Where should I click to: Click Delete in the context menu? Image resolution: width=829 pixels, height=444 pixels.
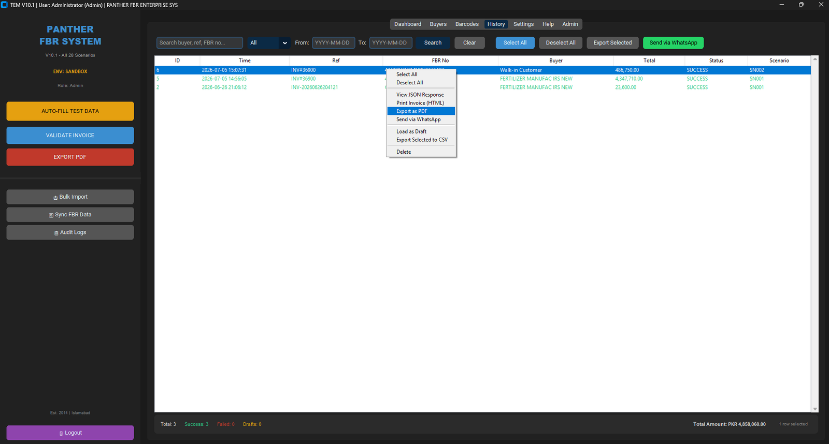click(421, 152)
